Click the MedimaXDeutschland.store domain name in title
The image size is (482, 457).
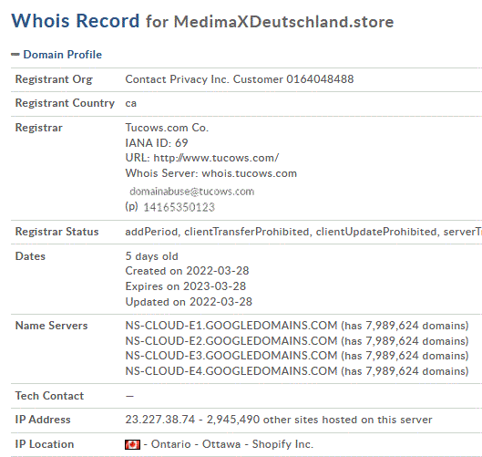283,22
